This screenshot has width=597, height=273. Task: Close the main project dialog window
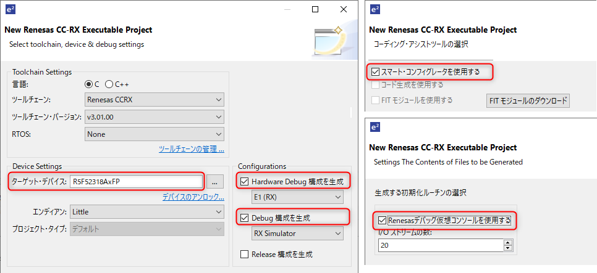344,9
